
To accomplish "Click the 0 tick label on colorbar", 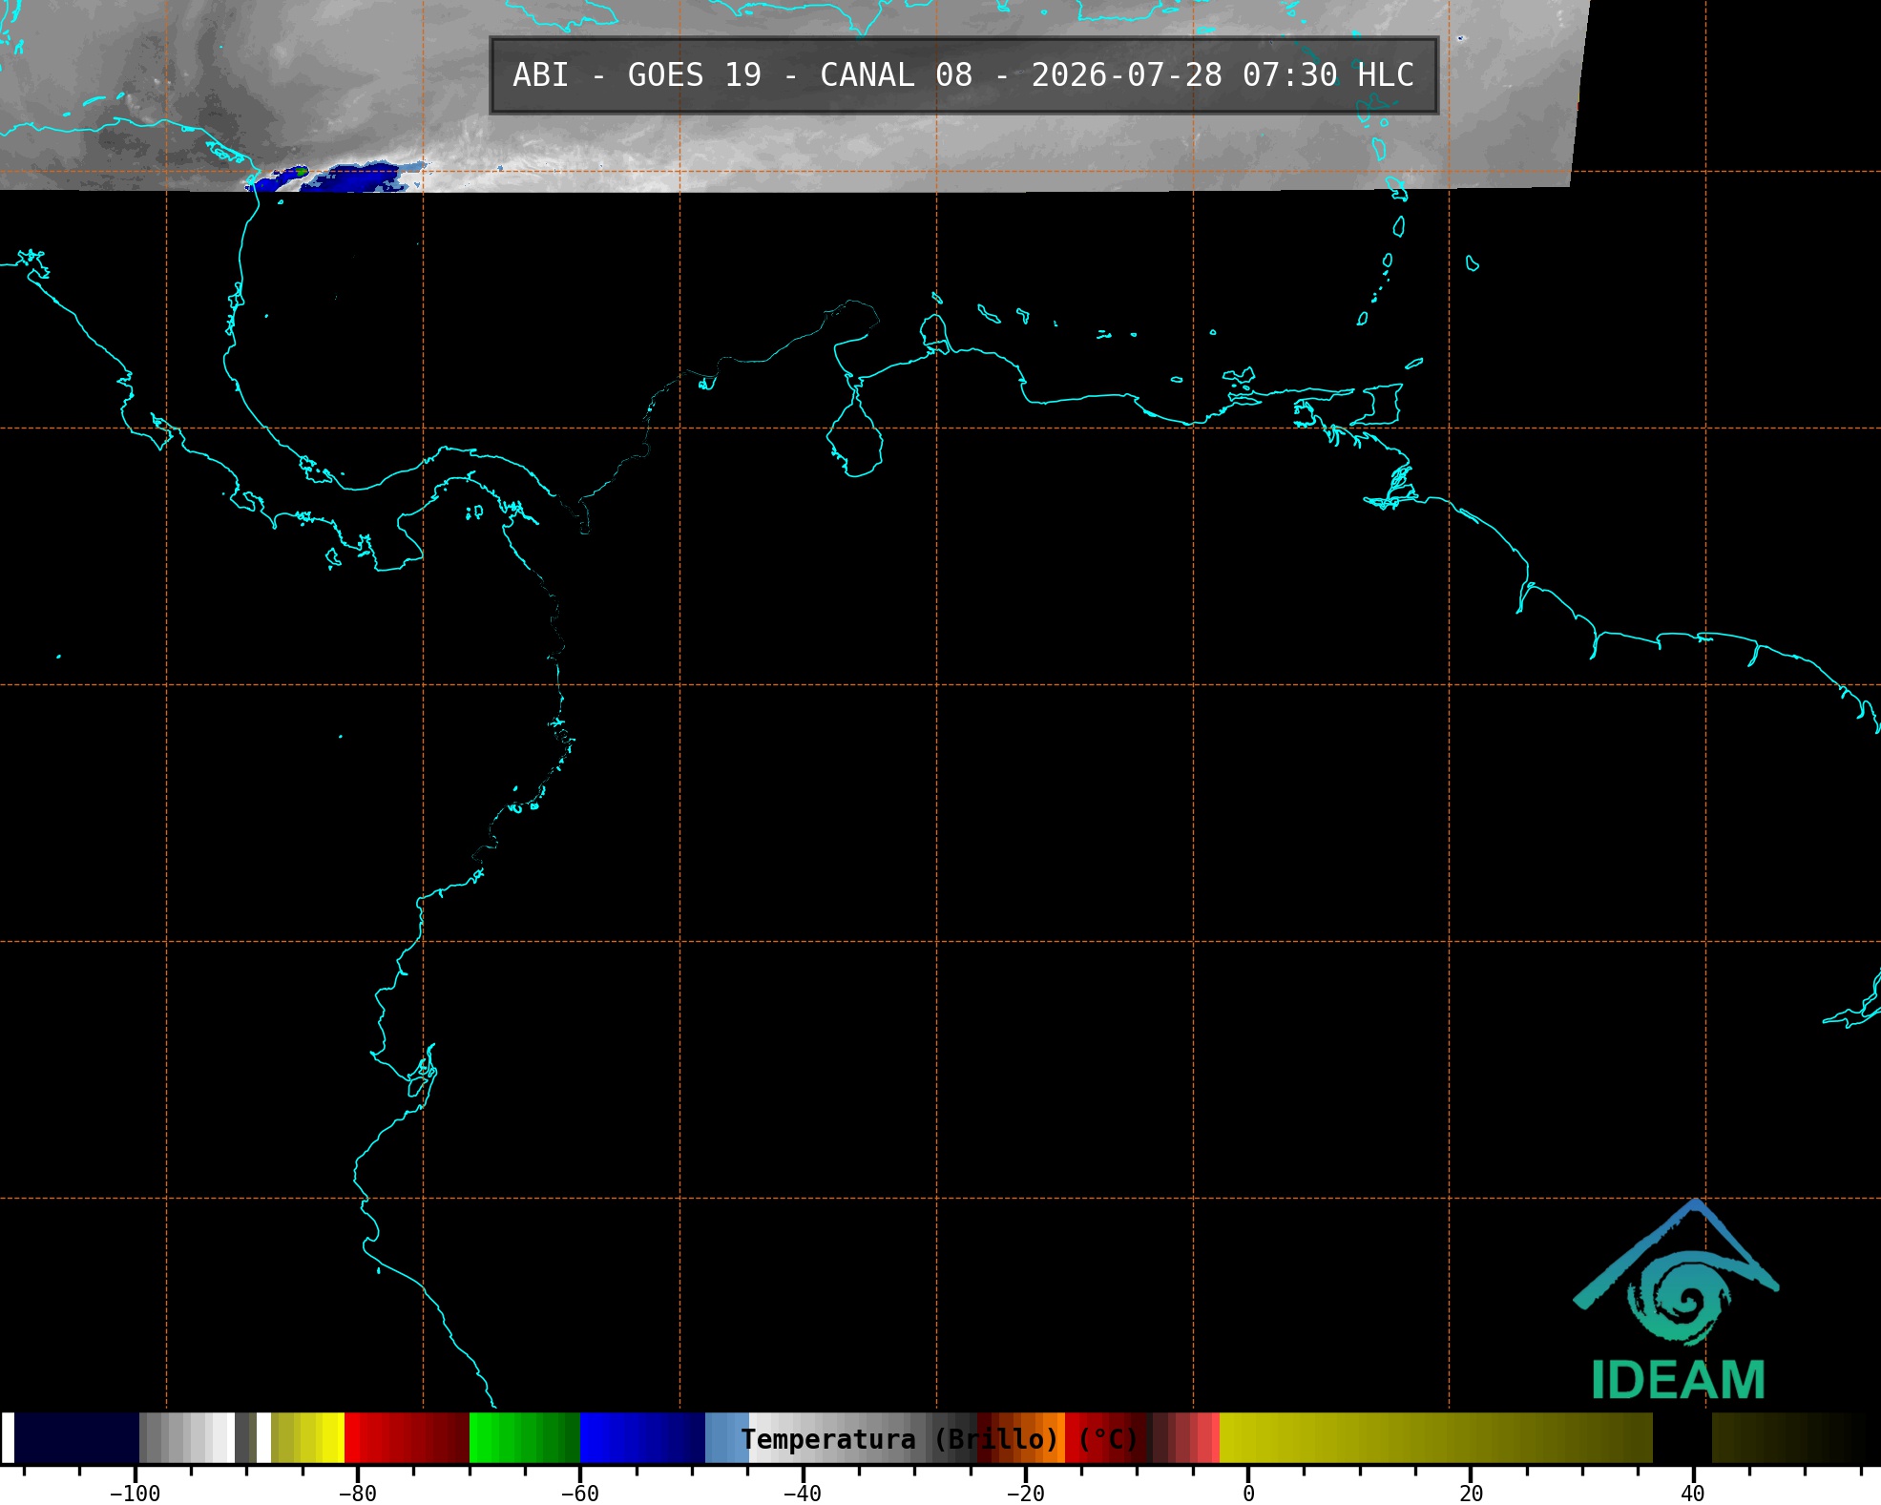I will [x=1248, y=1494].
